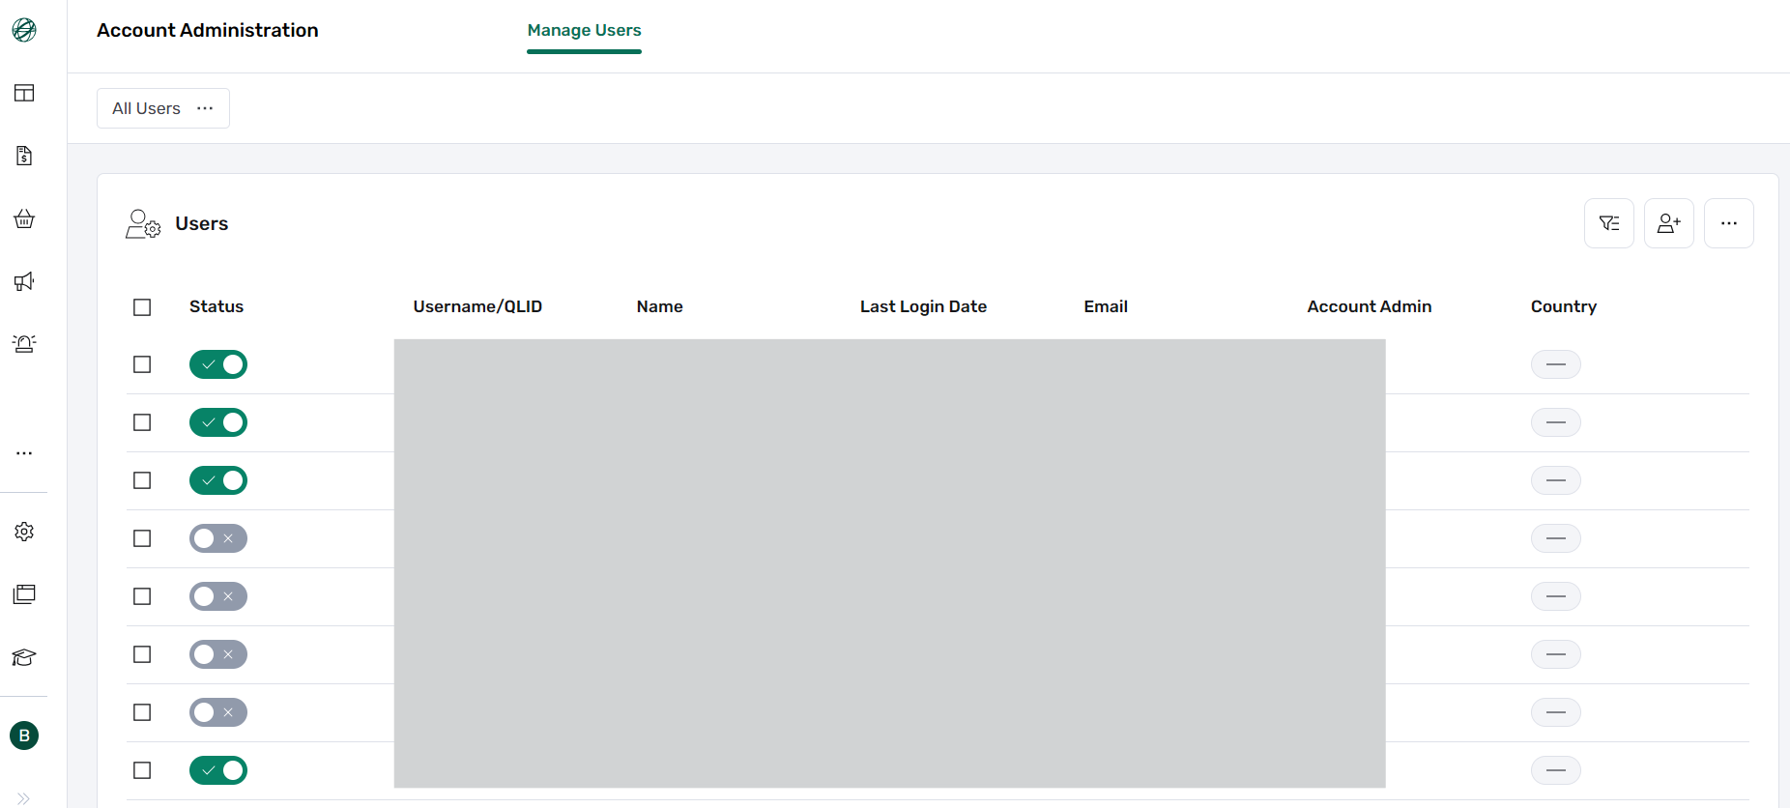Screen dimensions: 1790x808
Task: Click the fifth row country dash pill
Action: (x=1556, y=596)
